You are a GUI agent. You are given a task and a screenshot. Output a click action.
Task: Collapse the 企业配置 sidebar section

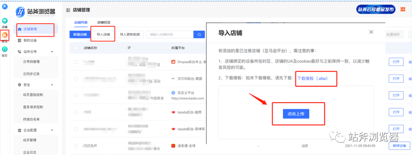pyautogui.click(x=52, y=130)
